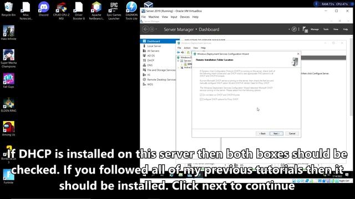Click Server Manager refresh icon
The height and width of the screenshot is (199, 355).
tap(294, 29)
